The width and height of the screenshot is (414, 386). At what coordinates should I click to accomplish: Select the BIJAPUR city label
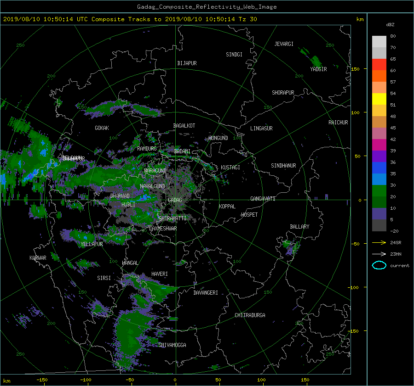point(187,63)
